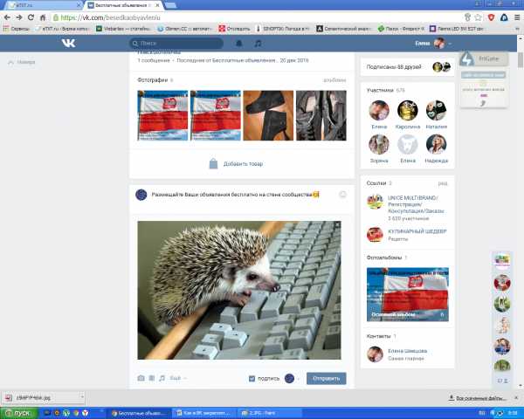This screenshot has width=524, height=419.
Task: Open the Лента LED bookmark
Action: coord(457,29)
